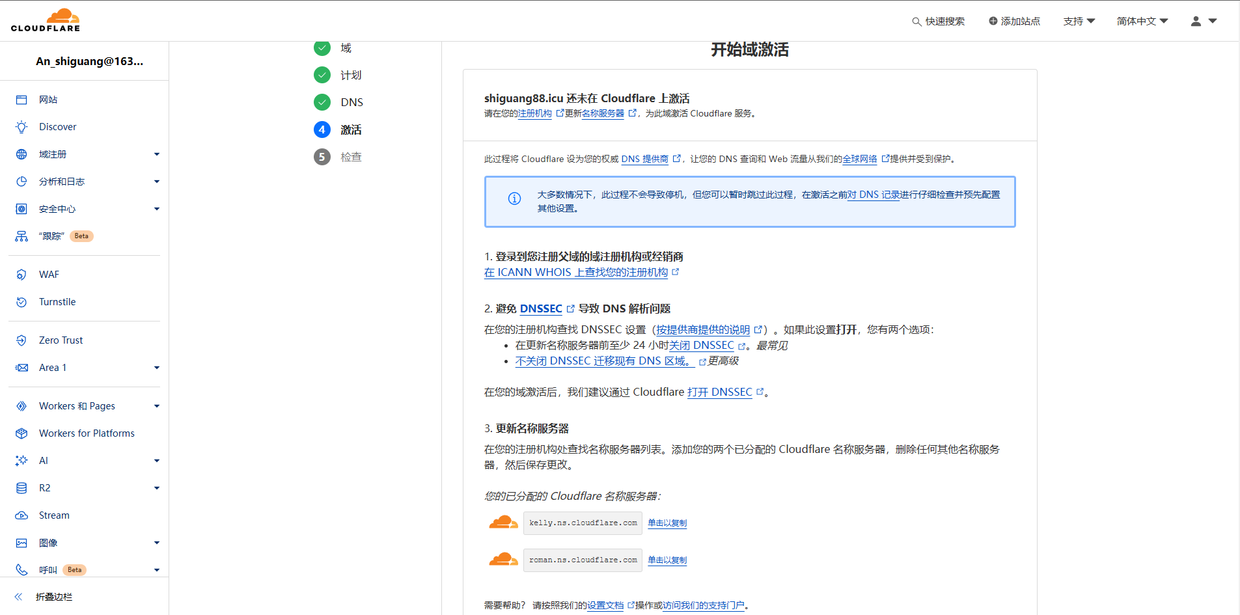1240x615 pixels.
Task: Copy kelly.ns.cloudflare.com via 单击以复制
Action: [x=667, y=523]
